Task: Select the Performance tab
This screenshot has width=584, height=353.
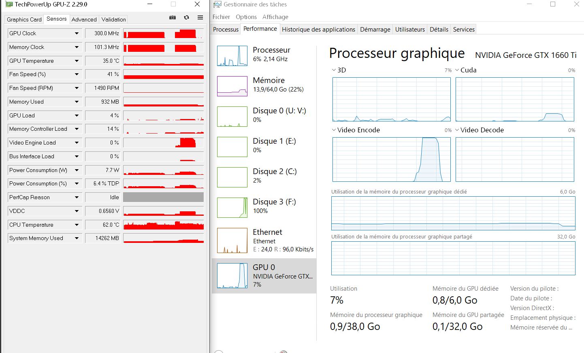Action: 260,29
